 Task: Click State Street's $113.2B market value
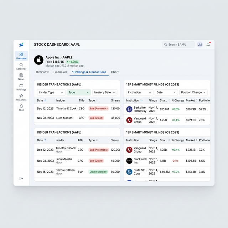pos(191,172)
